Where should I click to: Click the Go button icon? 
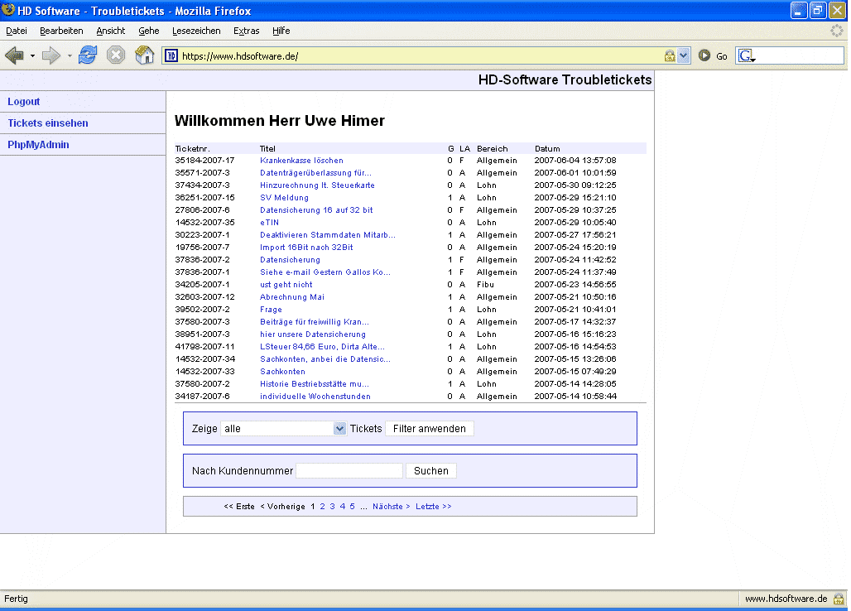pyautogui.click(x=704, y=55)
